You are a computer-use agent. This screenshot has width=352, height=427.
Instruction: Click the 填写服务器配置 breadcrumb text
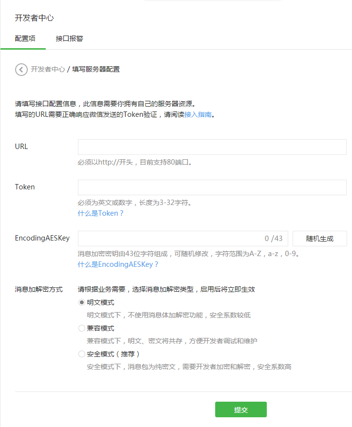96,69
